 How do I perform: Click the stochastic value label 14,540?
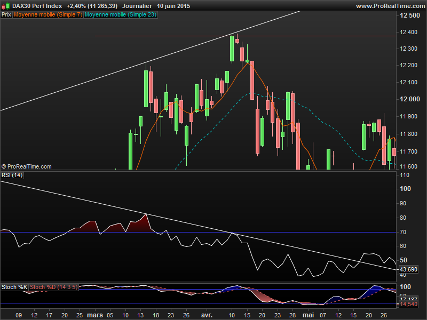pyautogui.click(x=408, y=304)
